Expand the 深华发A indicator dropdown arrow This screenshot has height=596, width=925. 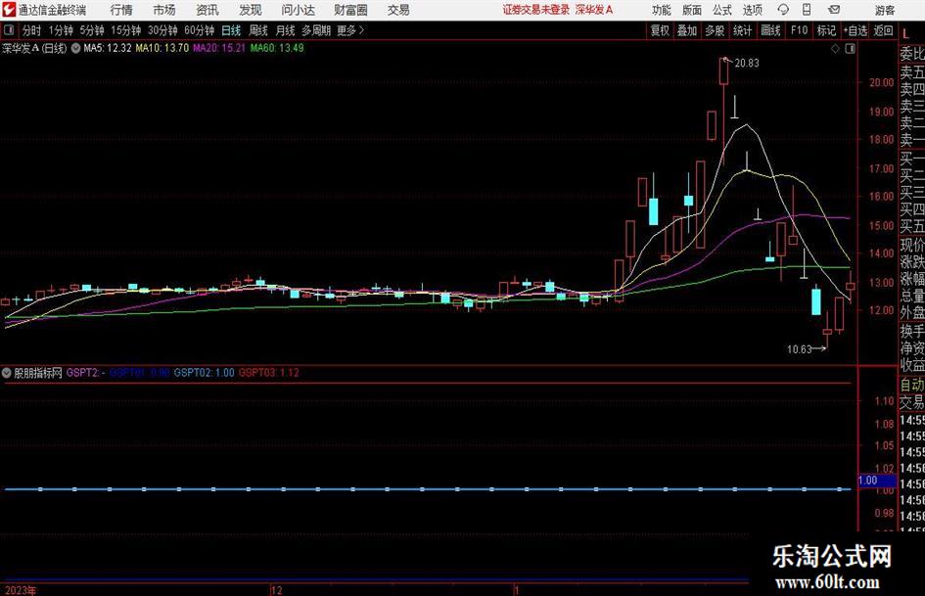(x=76, y=48)
